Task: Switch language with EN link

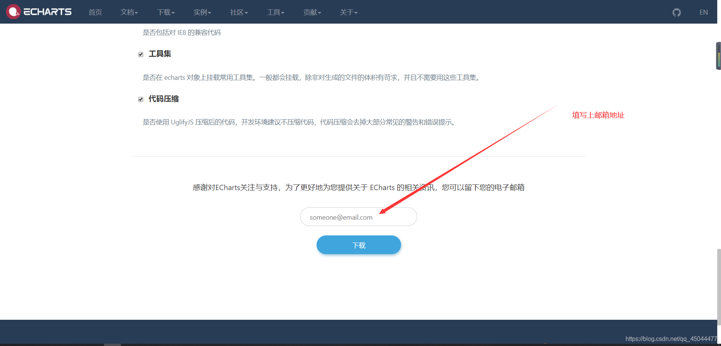Action: [703, 12]
